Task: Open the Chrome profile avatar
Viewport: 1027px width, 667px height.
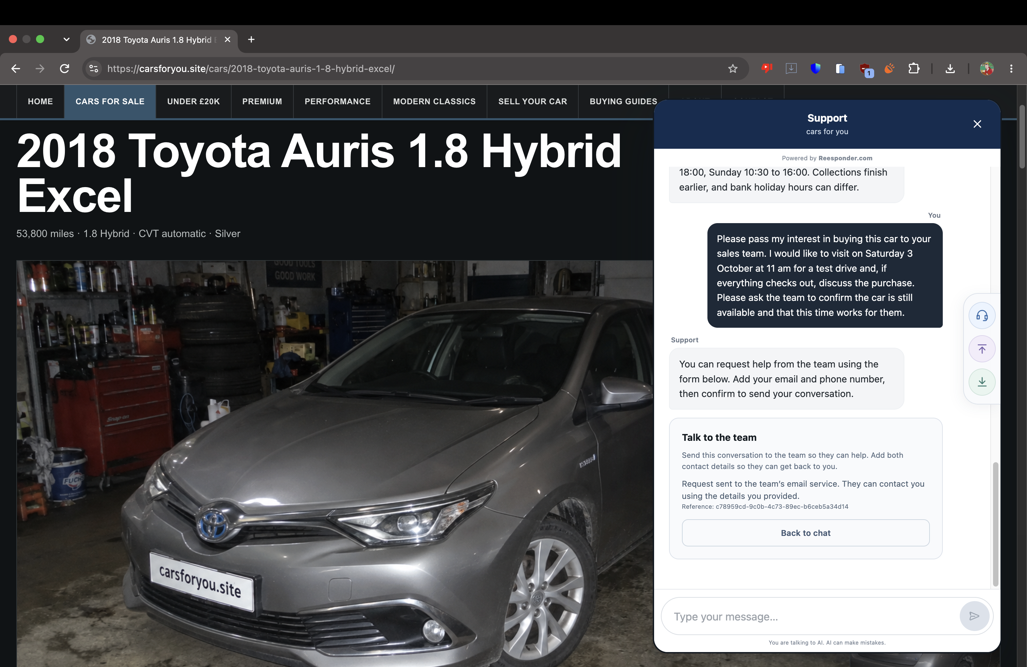Action: [987, 69]
